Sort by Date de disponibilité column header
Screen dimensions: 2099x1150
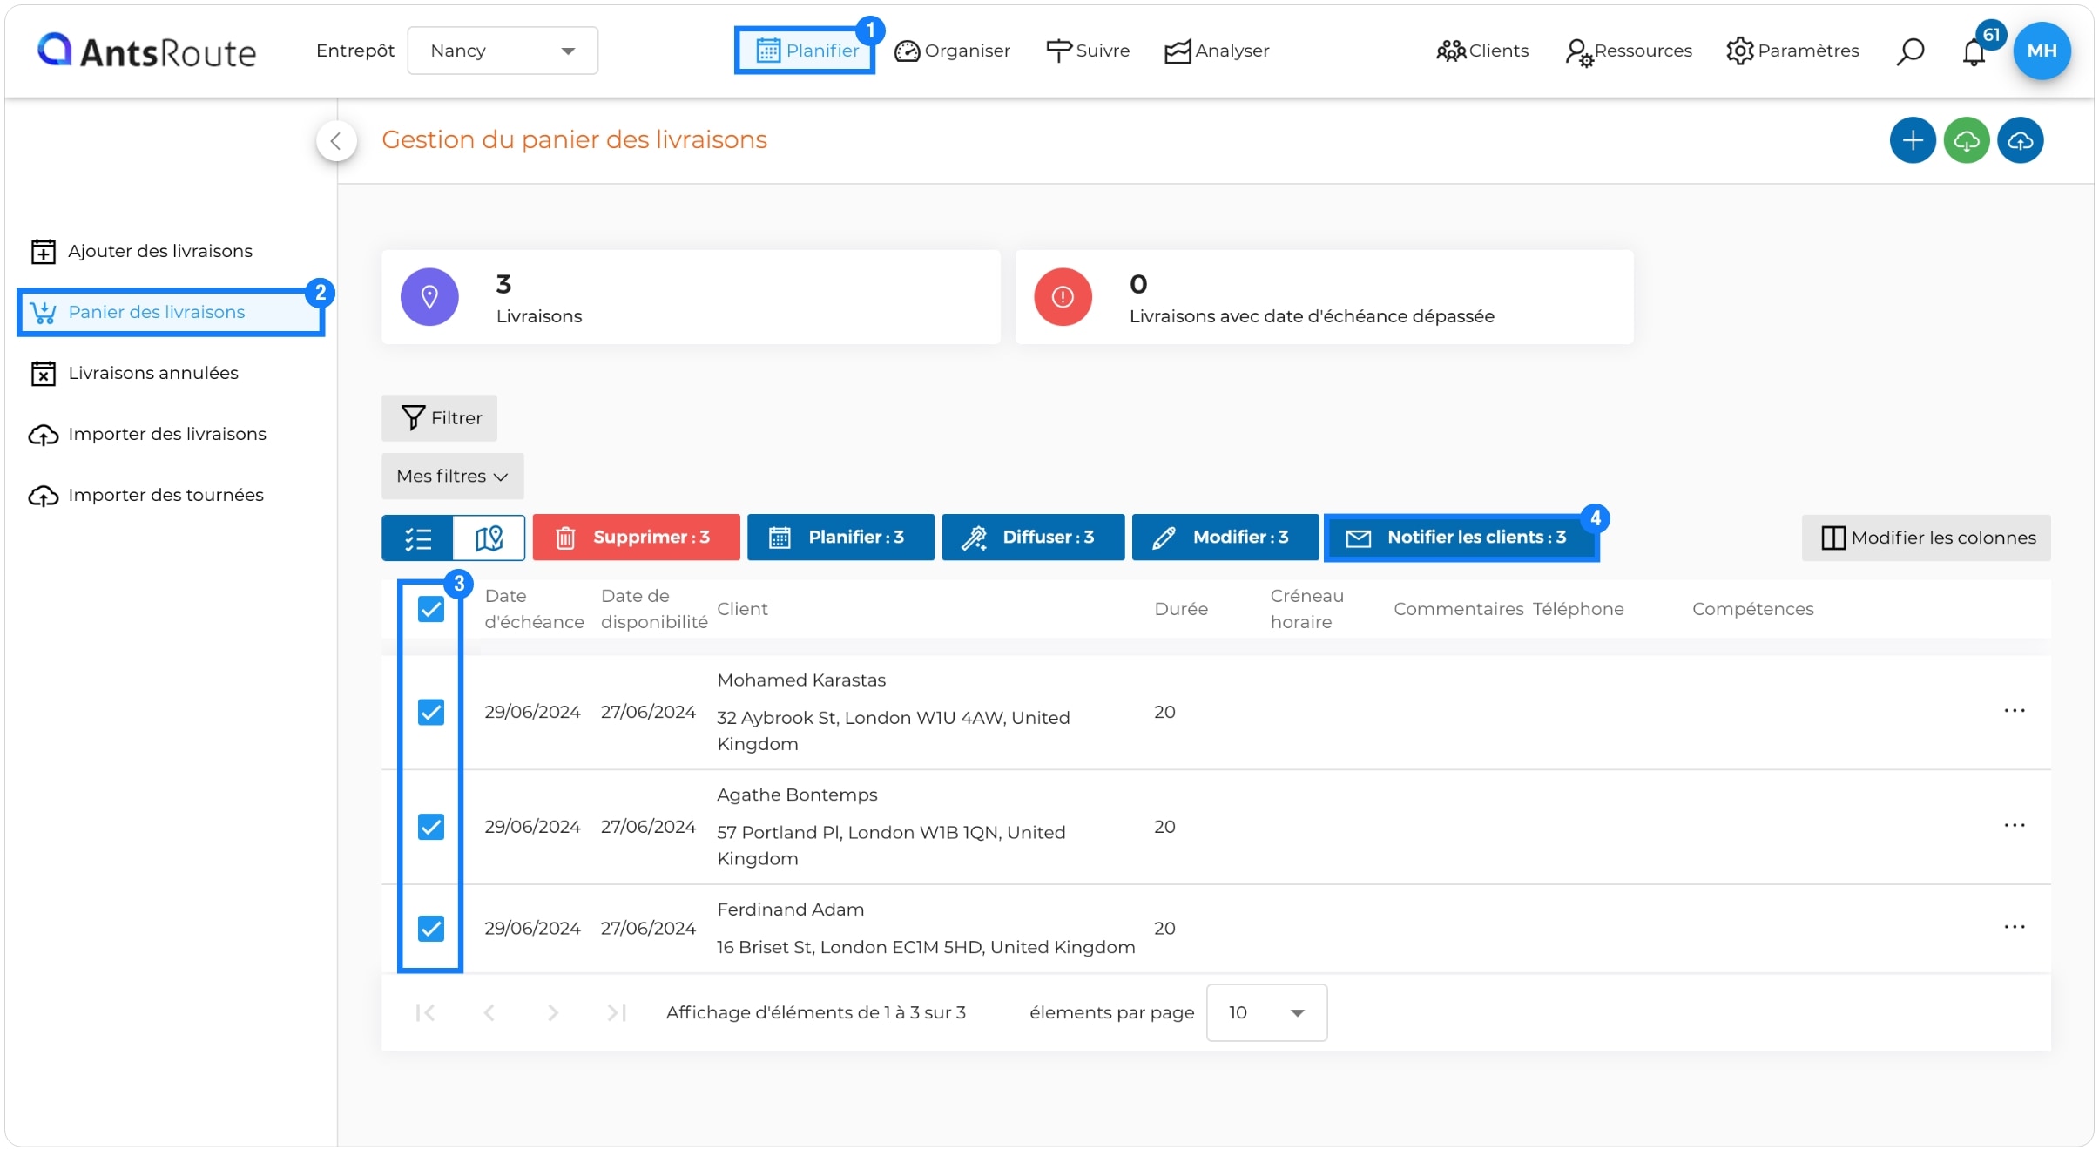654,609
